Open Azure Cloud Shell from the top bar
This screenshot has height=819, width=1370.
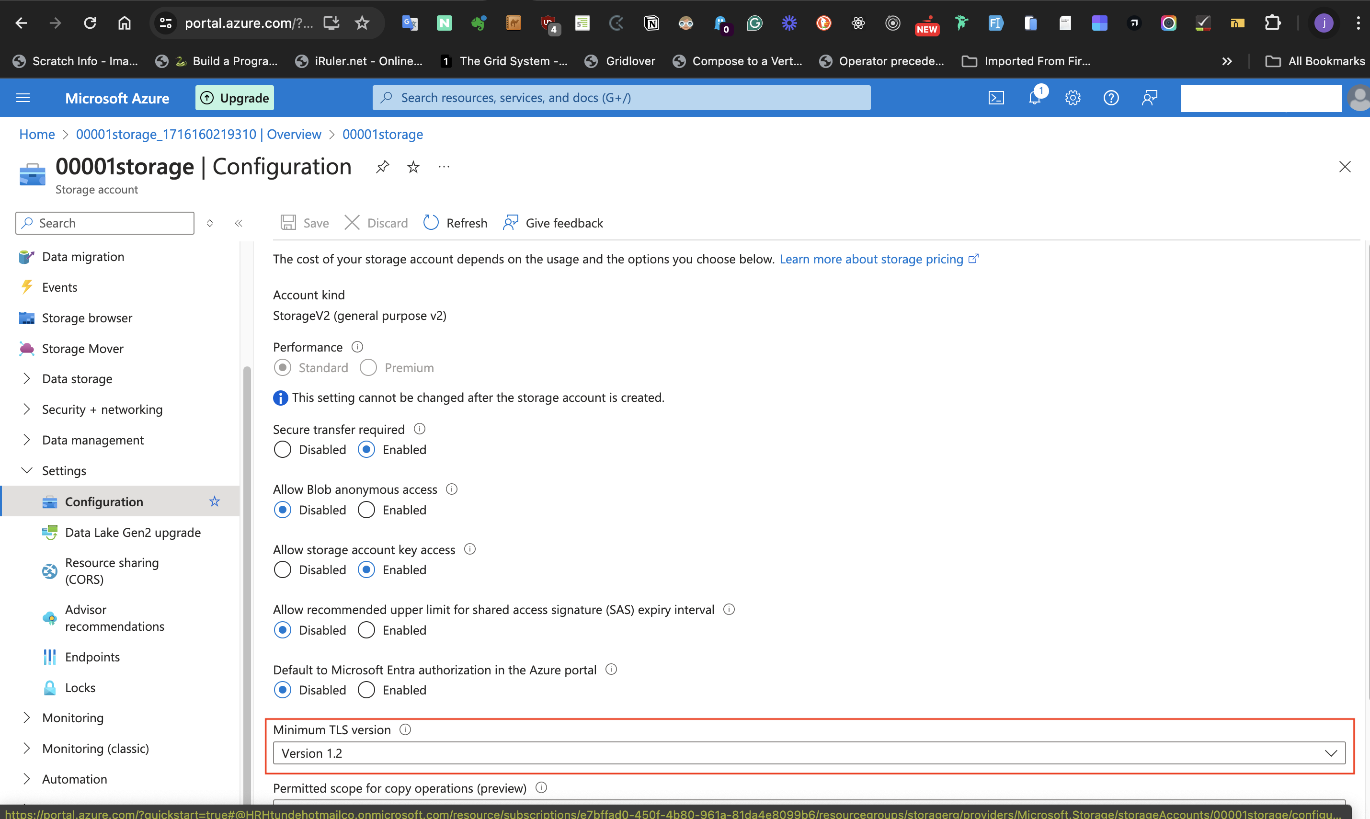click(996, 97)
